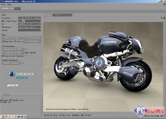Click the small grip icon under Pictures tab
Screen dimensions: 166x119
pos(45,18)
